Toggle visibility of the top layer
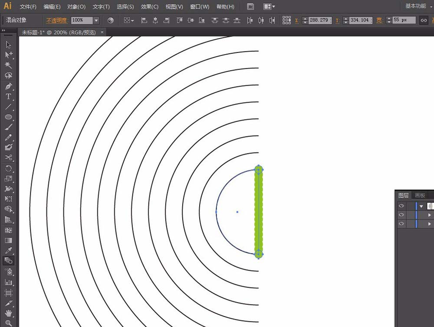 click(401, 206)
